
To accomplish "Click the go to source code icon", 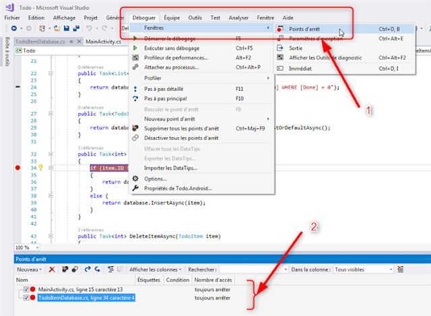I will [x=110, y=270].
